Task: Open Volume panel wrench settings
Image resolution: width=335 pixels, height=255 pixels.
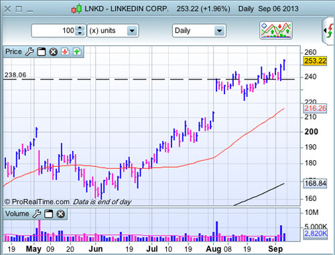Action: tap(37, 214)
